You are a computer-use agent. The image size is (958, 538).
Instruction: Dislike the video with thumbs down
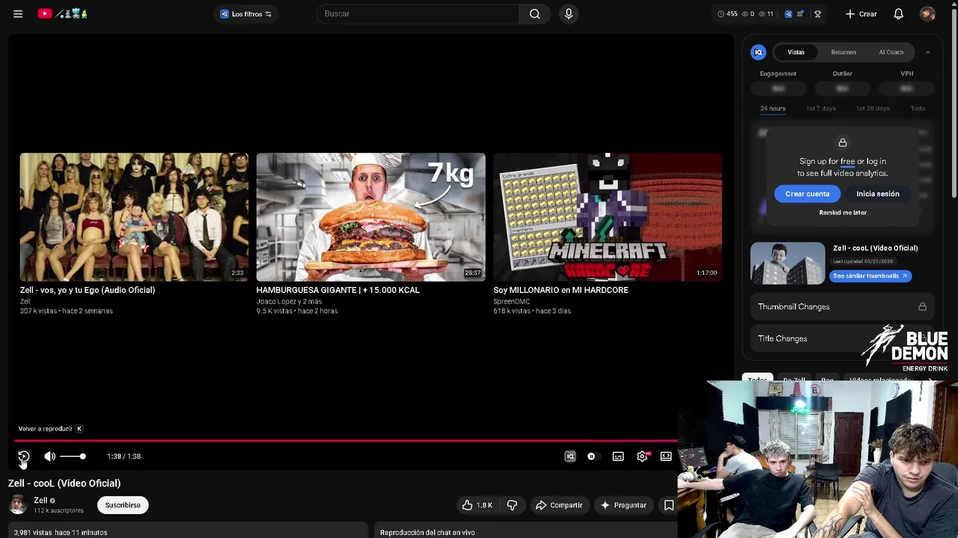tap(512, 505)
